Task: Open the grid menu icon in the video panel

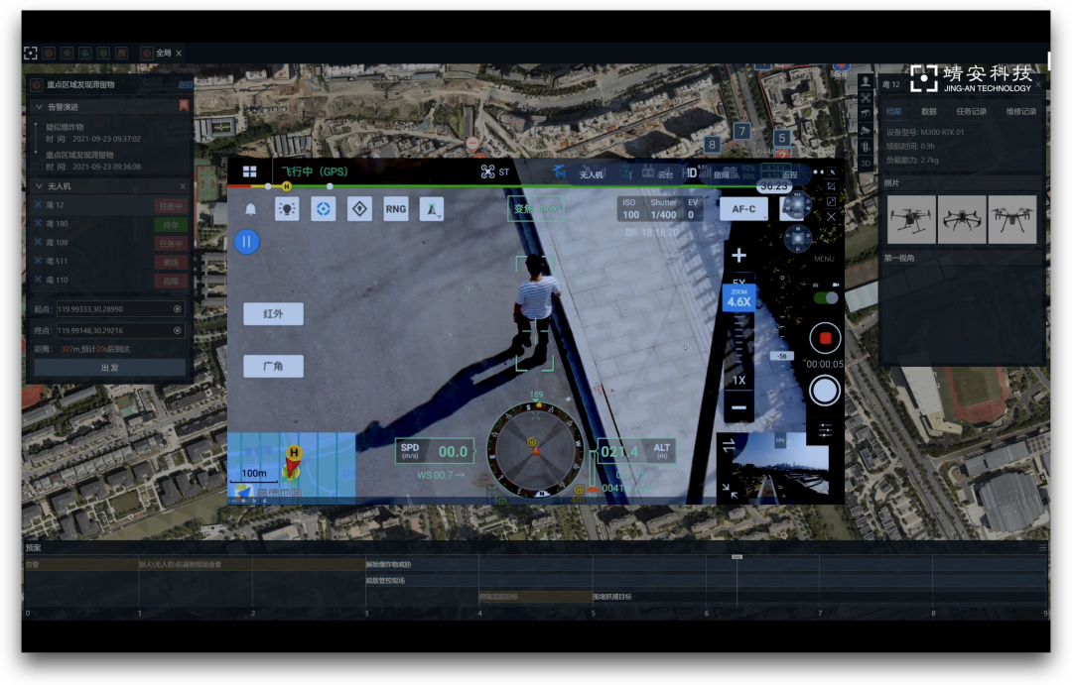Action: pos(249,171)
